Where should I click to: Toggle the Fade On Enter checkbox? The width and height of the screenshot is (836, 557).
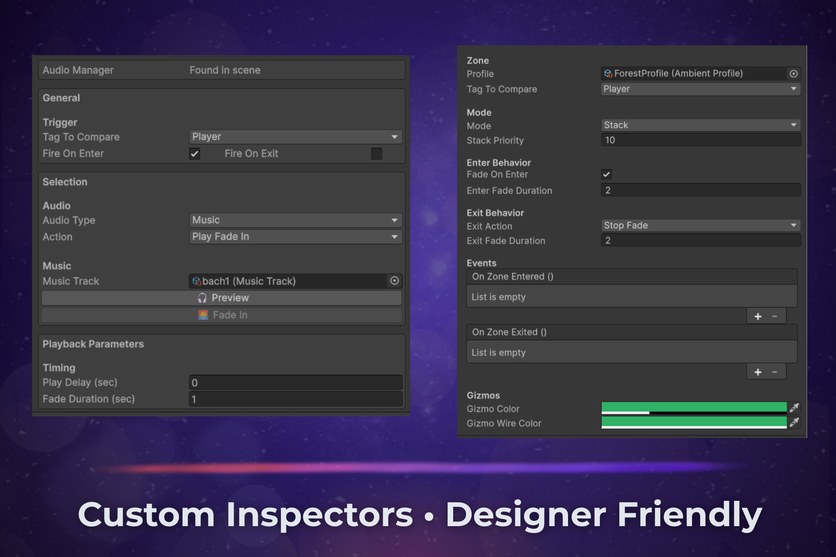(x=606, y=174)
